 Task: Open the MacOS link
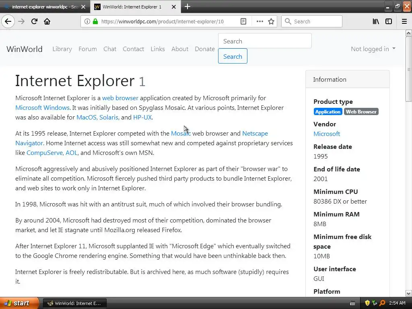pos(87,117)
